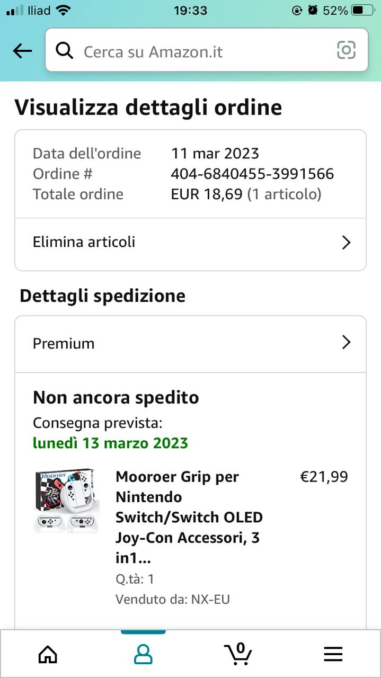Tap the €21,99 item price
The width and height of the screenshot is (381, 678).
point(324,477)
